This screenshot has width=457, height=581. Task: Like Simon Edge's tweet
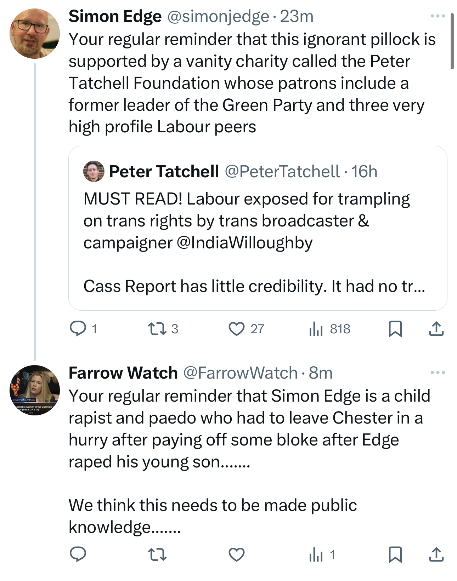(236, 329)
